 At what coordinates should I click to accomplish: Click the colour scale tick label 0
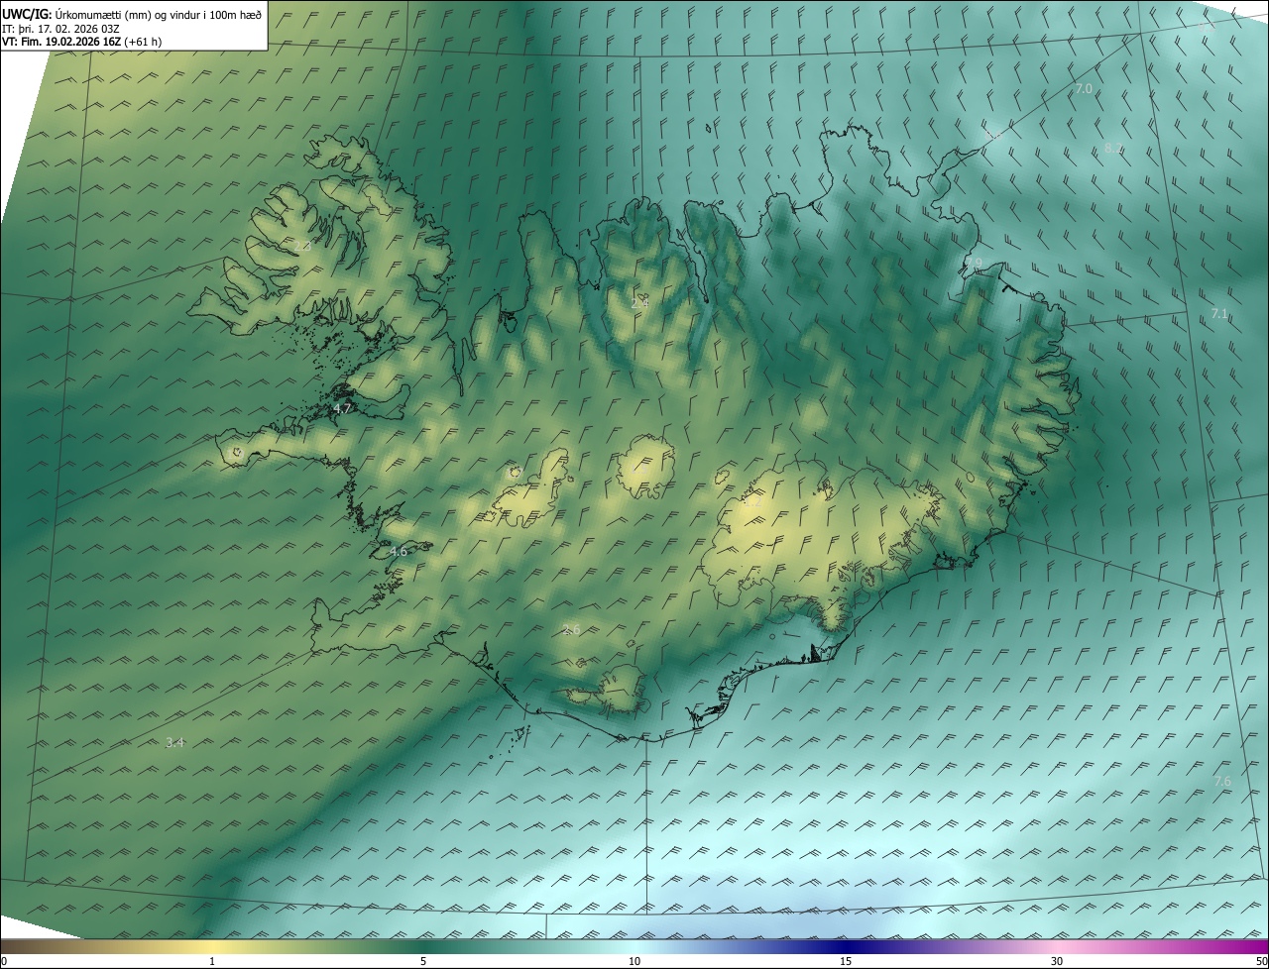click(x=4, y=961)
